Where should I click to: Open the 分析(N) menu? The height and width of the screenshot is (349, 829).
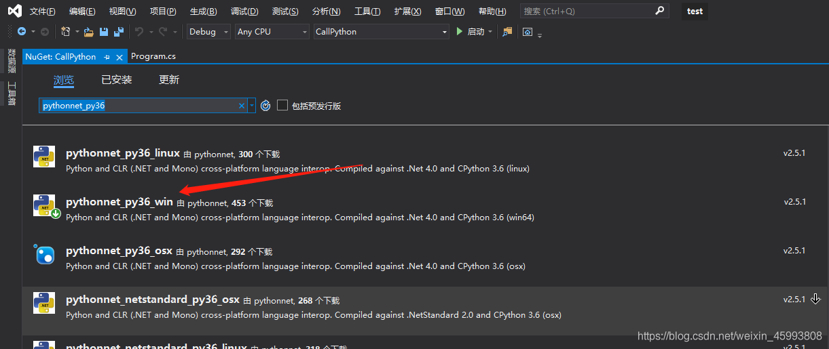tap(327, 12)
